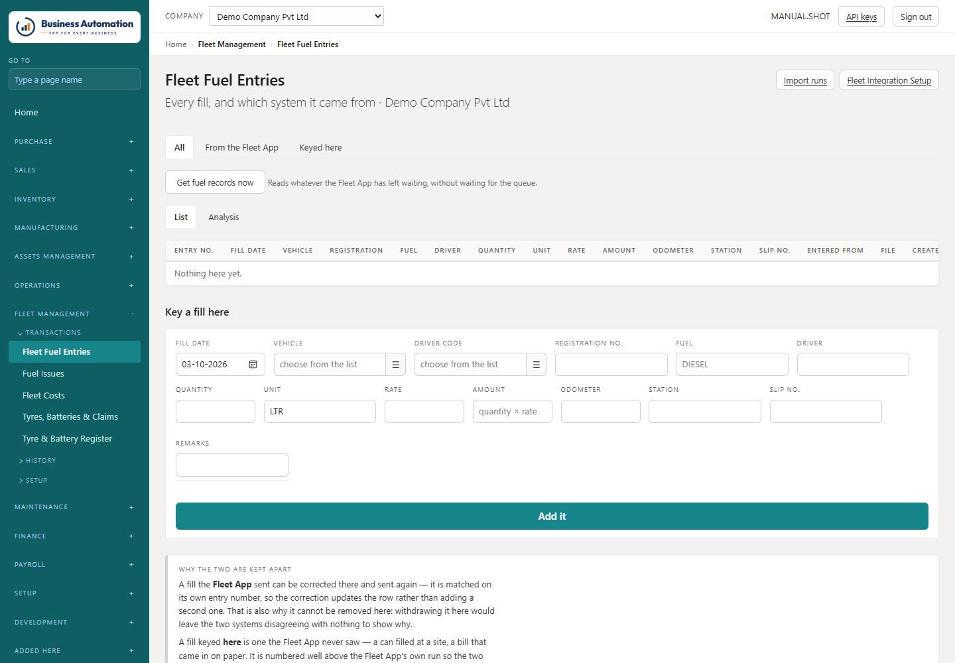Click the Add it button
The width and height of the screenshot is (955, 663).
click(x=552, y=516)
